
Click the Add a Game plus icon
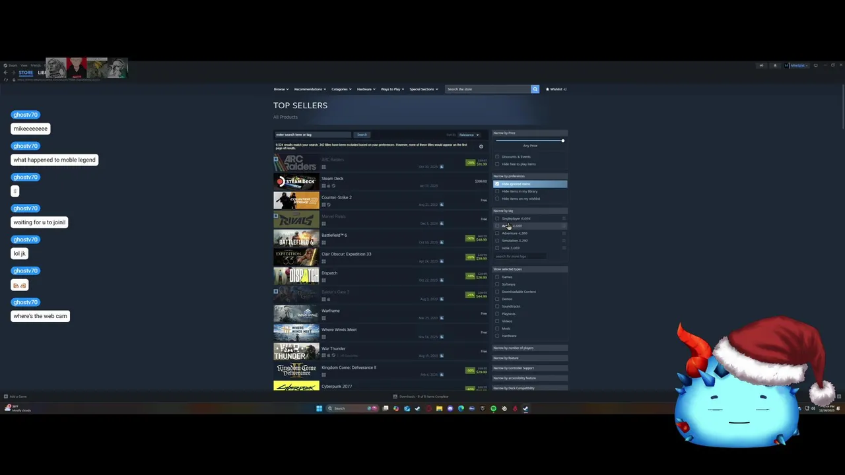click(6, 396)
